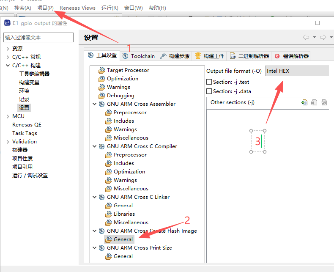Viewport: 334px width, 272px height.
Task: Click the GNU ARM Cross Assembler tool icon
Action: pos(101,104)
